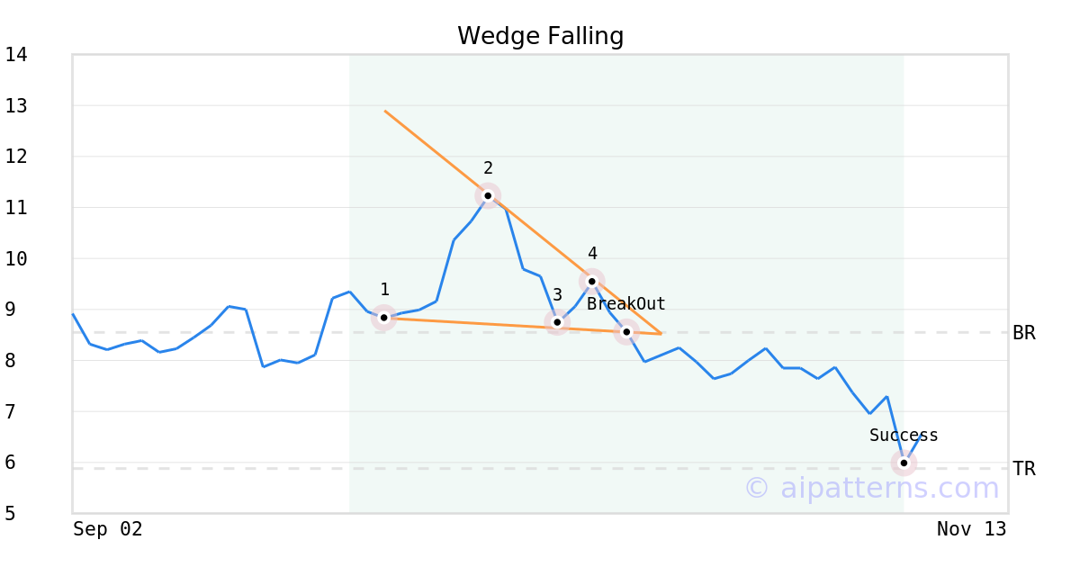Image resolution: width=1080 pixels, height=567 pixels.
Task: Click the 12 value on the price axis
Action: point(16,157)
